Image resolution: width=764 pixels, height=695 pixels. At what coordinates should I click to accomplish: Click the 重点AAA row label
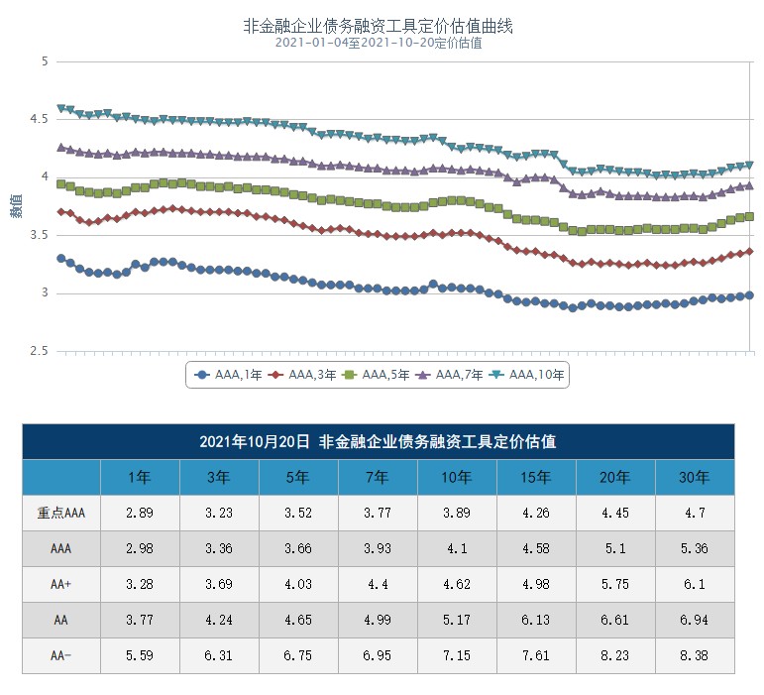pyautogui.click(x=62, y=513)
